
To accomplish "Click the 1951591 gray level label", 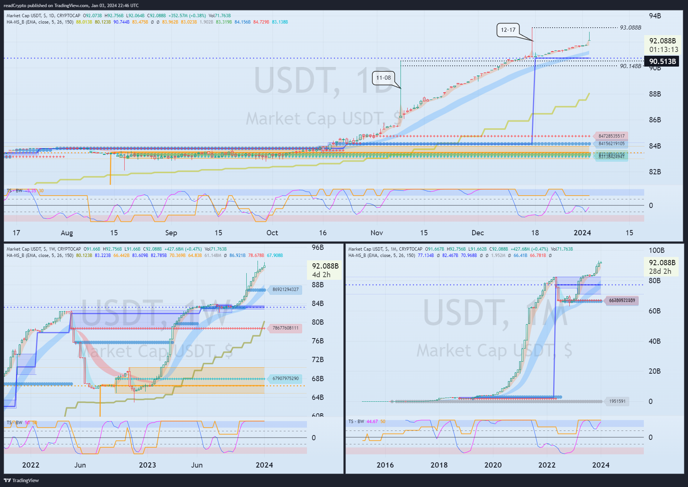I will click(617, 401).
